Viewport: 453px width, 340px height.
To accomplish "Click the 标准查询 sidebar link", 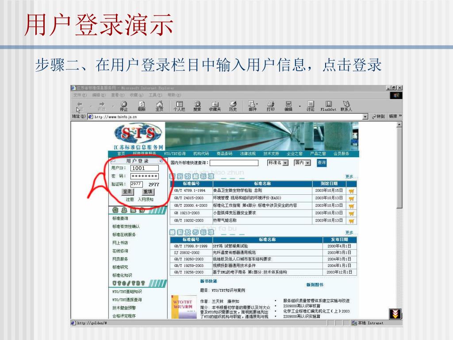I will (x=120, y=219).
